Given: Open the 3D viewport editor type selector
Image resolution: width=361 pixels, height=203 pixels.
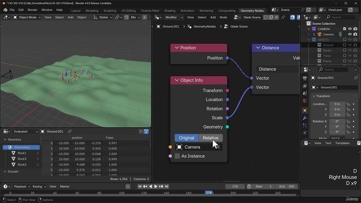Looking at the screenshot, I should coord(7,17).
